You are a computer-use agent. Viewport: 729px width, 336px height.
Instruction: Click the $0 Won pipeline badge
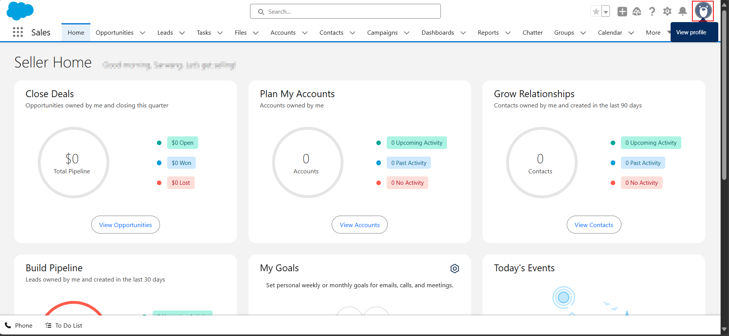pos(181,163)
